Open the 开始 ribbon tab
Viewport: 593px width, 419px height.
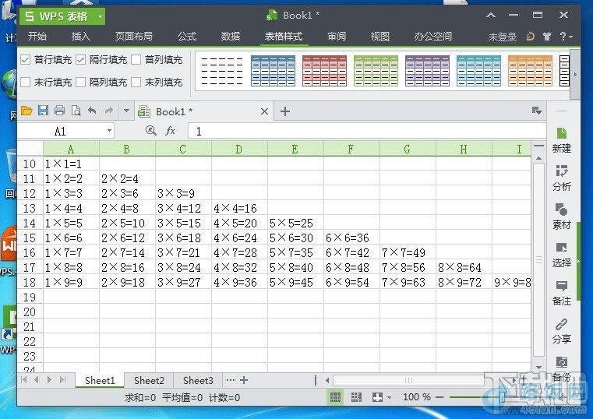pyautogui.click(x=37, y=37)
